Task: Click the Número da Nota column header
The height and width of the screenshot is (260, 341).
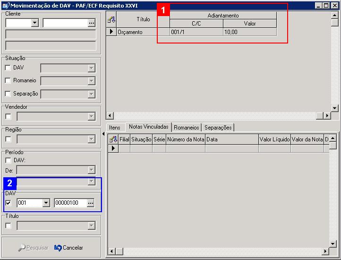Action: pyautogui.click(x=186, y=139)
